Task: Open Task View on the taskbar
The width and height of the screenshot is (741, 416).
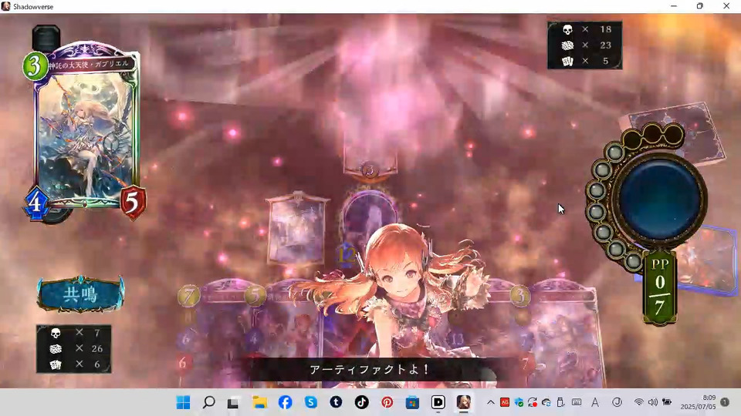Action: [233, 403]
